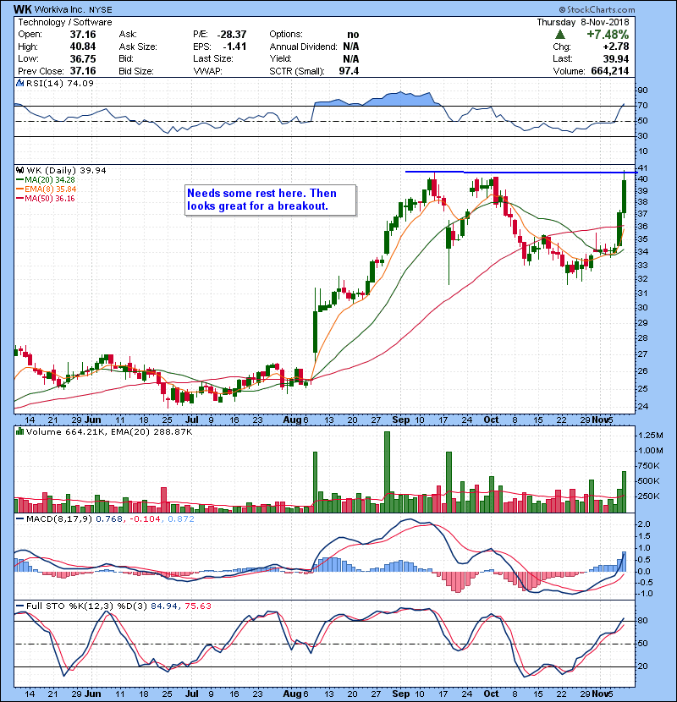
Task: Click the 'RSI(14) 74.09' panel label
Action: pos(60,83)
